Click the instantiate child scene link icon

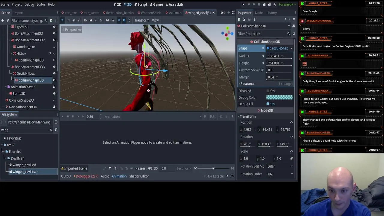coord(8,20)
